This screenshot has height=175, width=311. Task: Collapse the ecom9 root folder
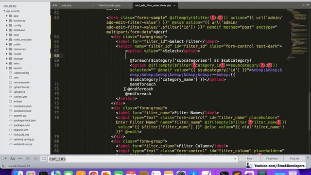pyautogui.click(x=4, y=11)
